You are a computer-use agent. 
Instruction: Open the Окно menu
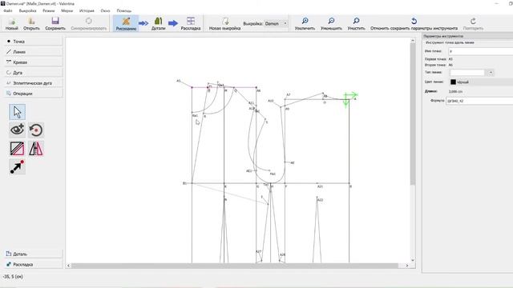(x=105, y=10)
